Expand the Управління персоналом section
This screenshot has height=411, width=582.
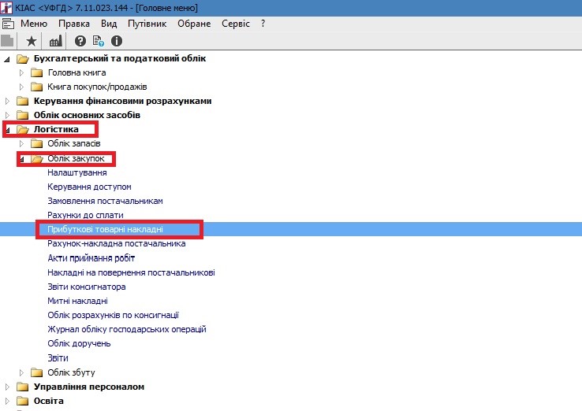click(x=9, y=387)
